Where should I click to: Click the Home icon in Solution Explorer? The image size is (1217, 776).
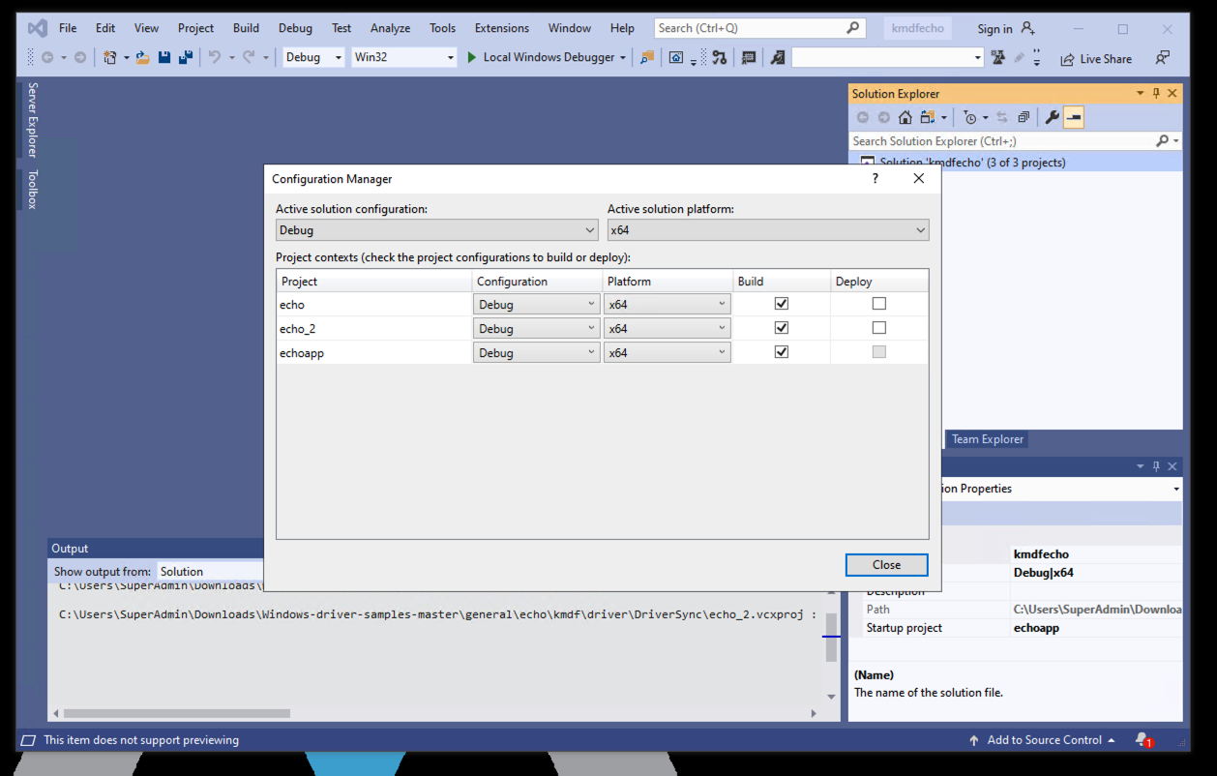[x=905, y=118]
